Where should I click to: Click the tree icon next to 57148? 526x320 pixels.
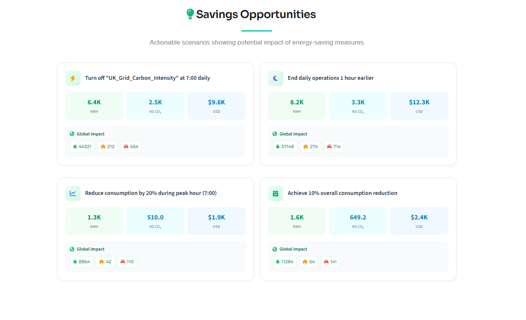(x=278, y=147)
